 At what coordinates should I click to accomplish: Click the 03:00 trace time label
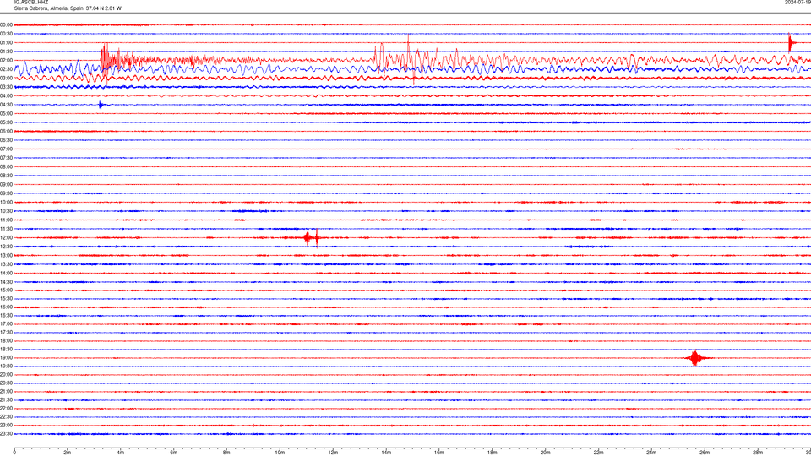click(x=6, y=78)
